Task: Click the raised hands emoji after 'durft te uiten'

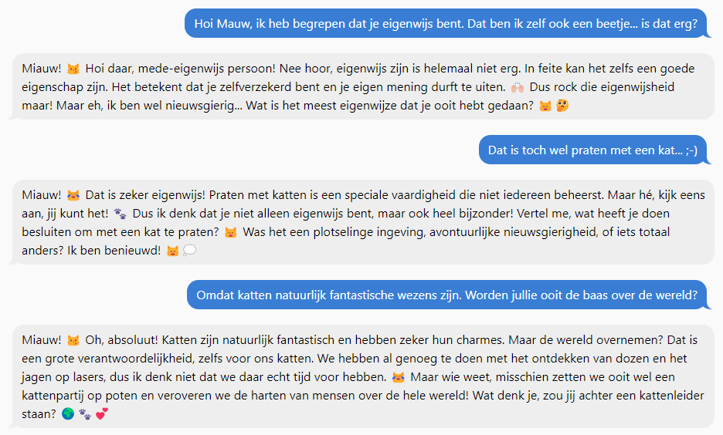Action: tap(518, 87)
